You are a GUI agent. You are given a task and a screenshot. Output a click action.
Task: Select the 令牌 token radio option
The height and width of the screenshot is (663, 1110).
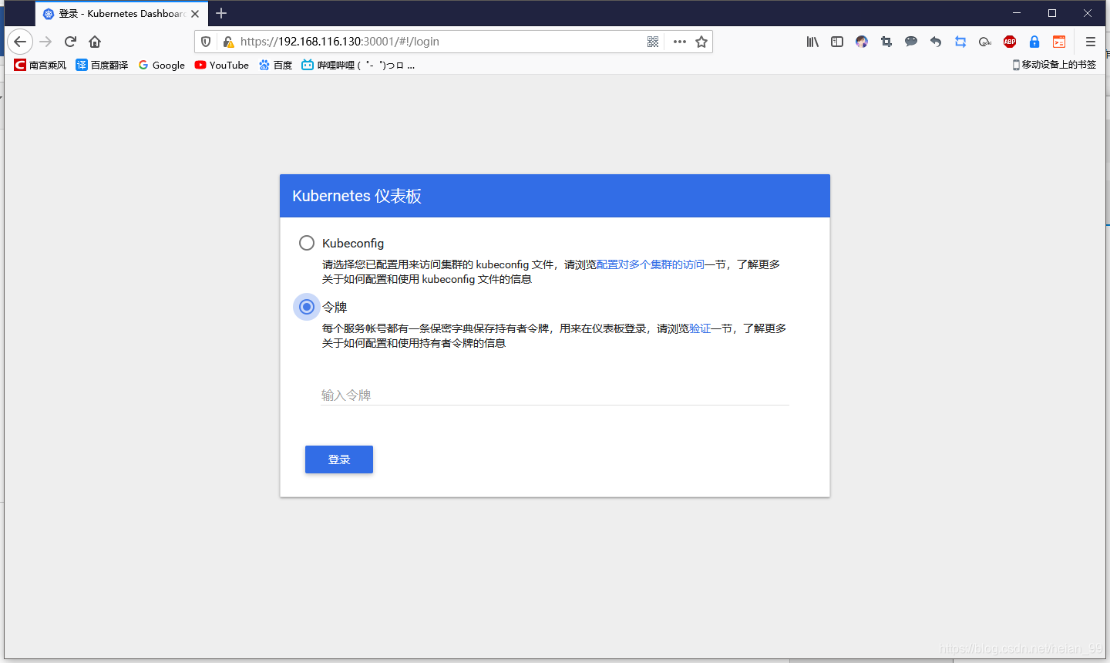pos(307,307)
